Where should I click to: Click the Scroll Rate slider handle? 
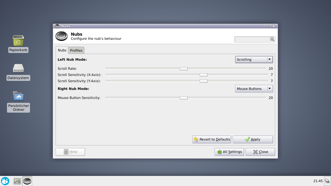pos(184,68)
